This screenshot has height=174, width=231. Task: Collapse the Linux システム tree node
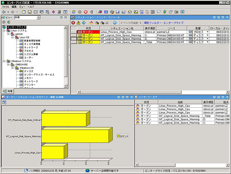click(4, 31)
